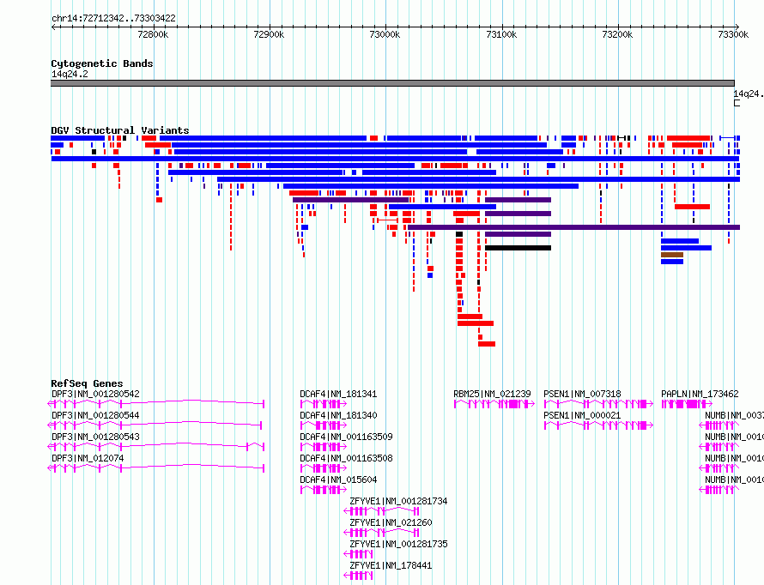Open RBM25|NM_021239 gene label

[x=492, y=394]
